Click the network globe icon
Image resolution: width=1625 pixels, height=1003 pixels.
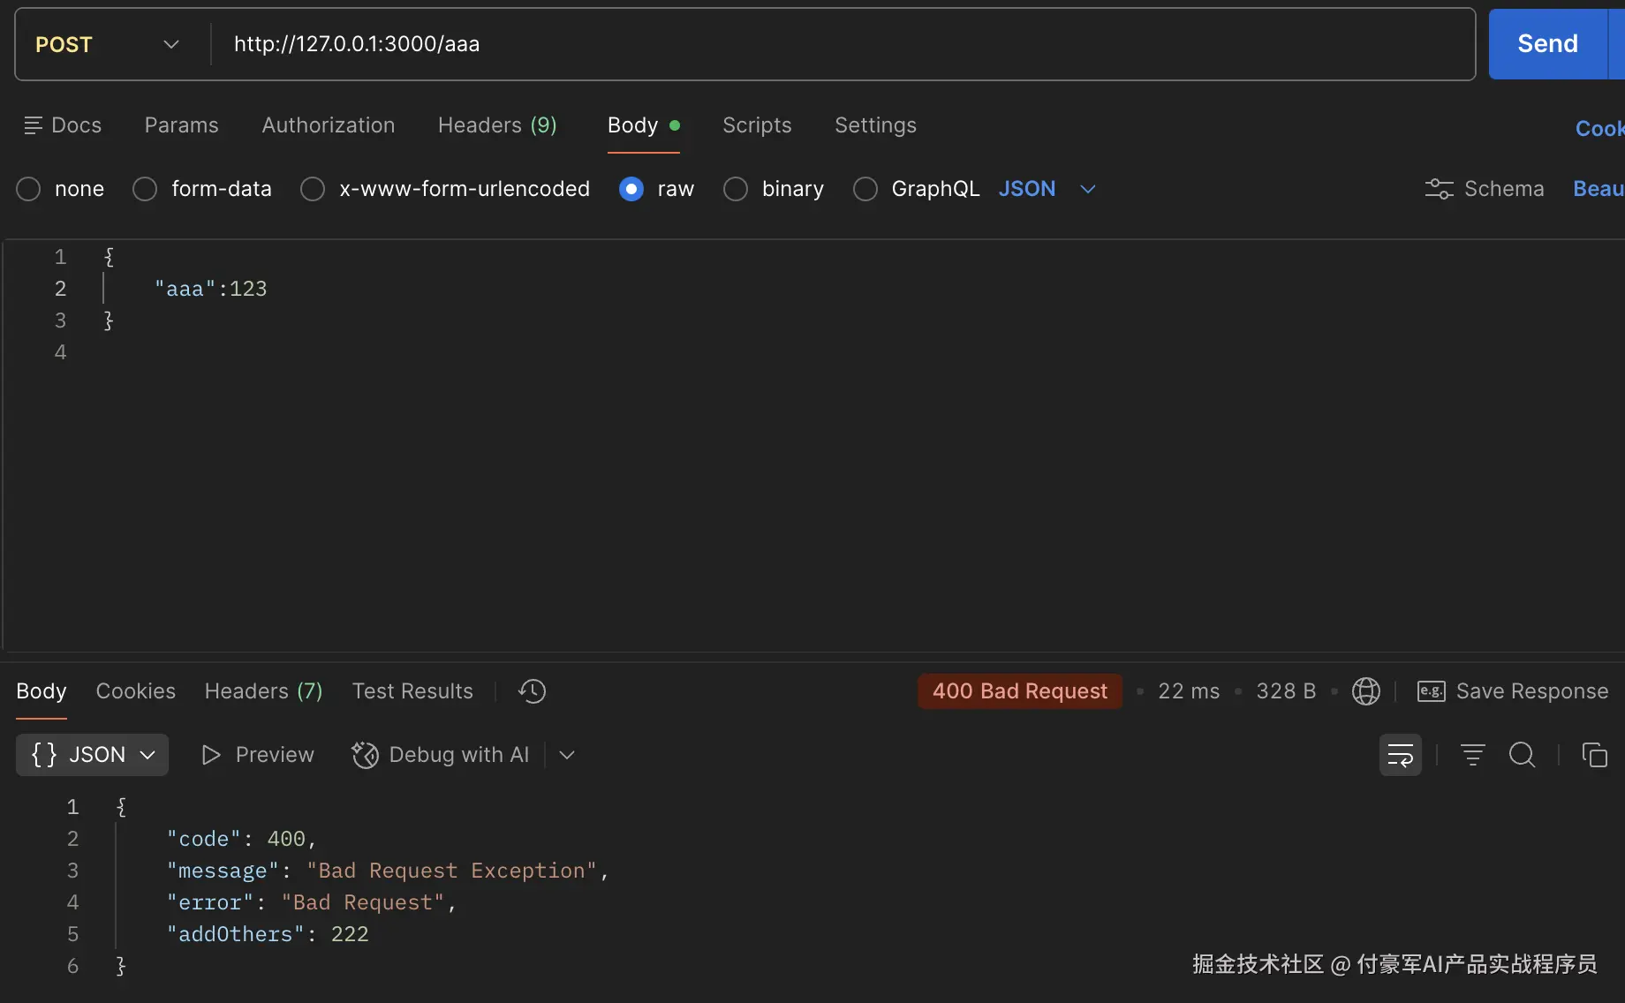[x=1365, y=691]
